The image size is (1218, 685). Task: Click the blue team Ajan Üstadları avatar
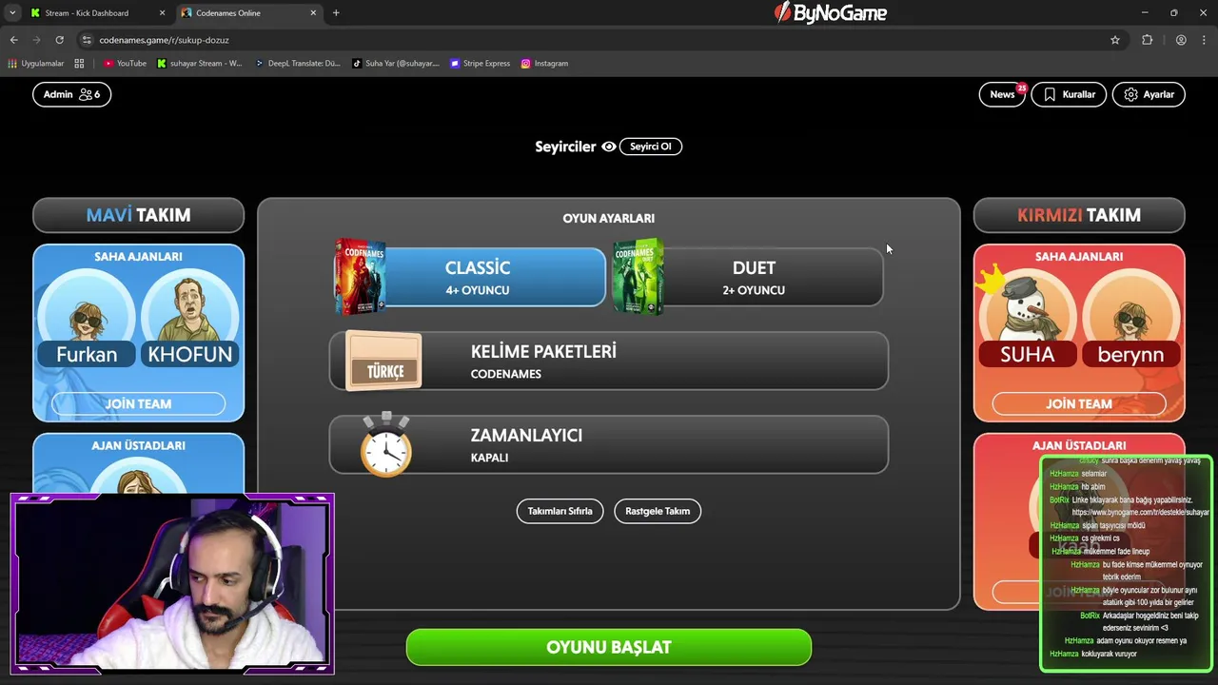click(138, 476)
